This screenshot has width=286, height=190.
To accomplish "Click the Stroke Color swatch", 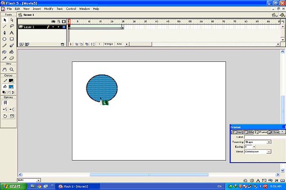I will [x=11, y=81].
